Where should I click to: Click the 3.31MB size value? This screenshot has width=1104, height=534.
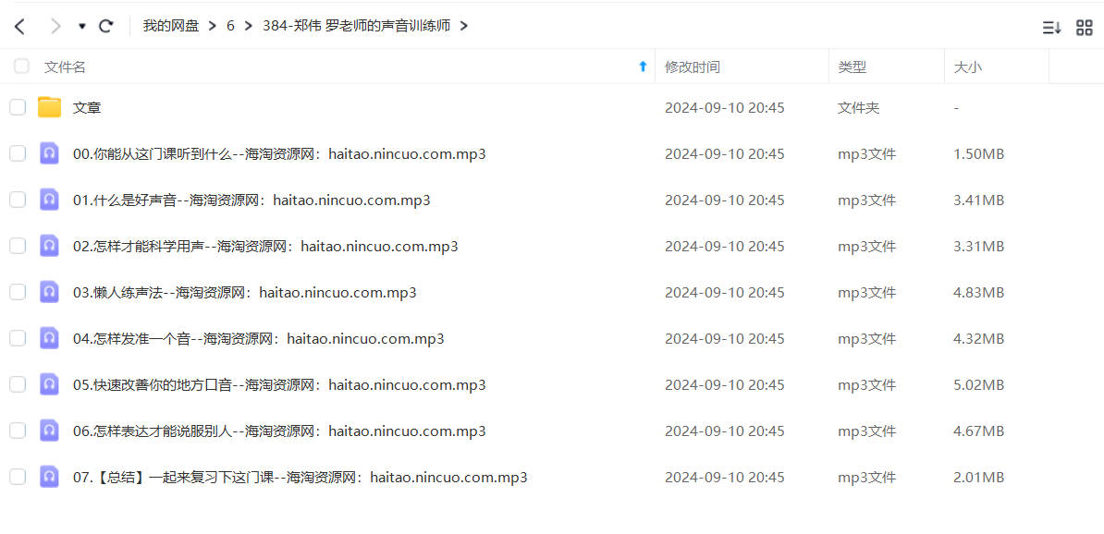pyautogui.click(x=978, y=247)
